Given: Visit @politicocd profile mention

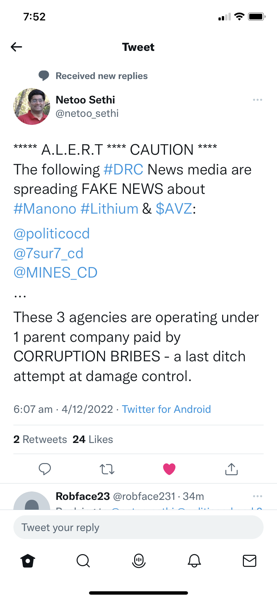Looking at the screenshot, I should click(52, 234).
